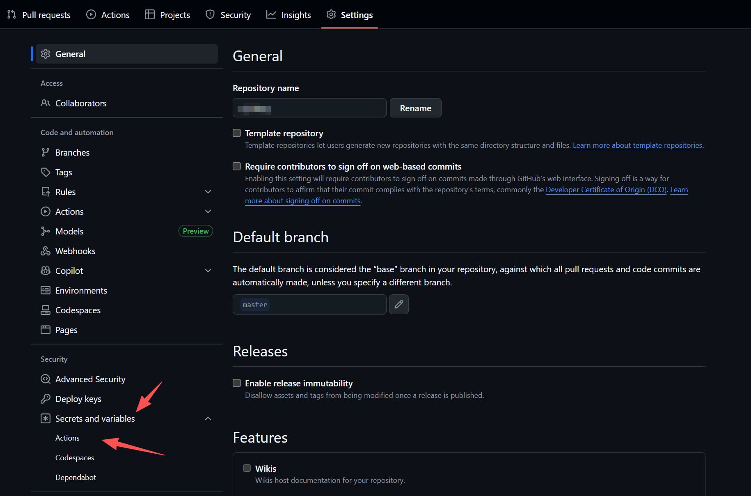
Task: Open the Environments settings icon
Action: [x=46, y=290]
